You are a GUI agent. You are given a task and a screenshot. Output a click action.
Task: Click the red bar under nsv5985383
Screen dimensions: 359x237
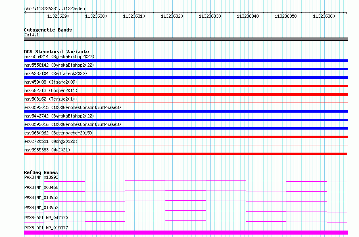pos(186,154)
